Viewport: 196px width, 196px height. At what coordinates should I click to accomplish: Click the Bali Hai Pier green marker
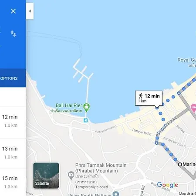[87, 108]
